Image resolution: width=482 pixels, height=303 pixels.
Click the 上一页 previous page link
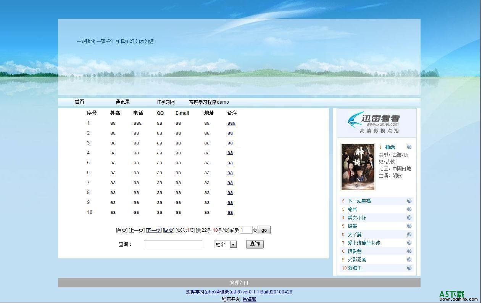[x=136, y=230]
